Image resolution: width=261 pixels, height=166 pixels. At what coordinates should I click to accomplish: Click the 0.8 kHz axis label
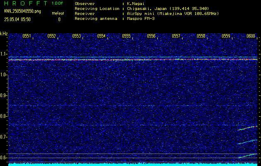click(4, 116)
